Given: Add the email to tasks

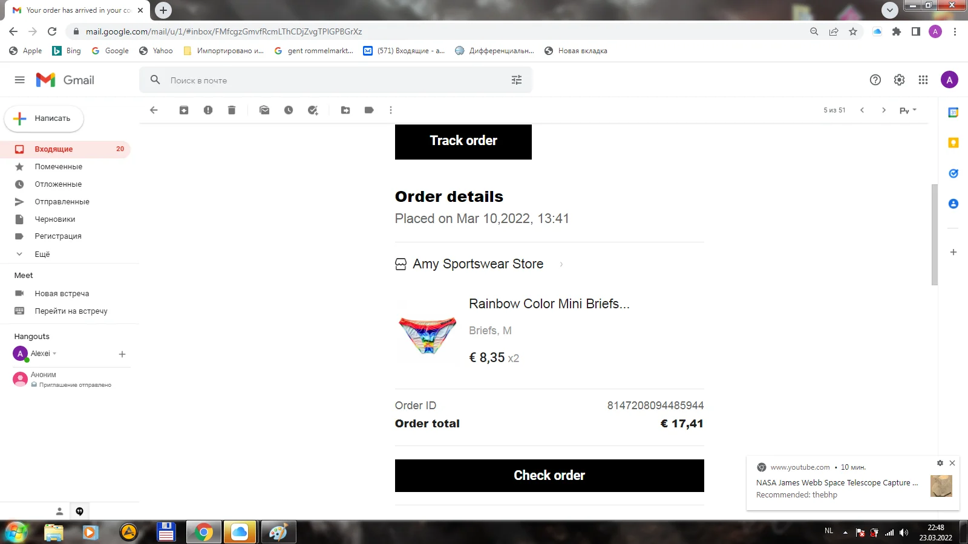Looking at the screenshot, I should 313,110.
